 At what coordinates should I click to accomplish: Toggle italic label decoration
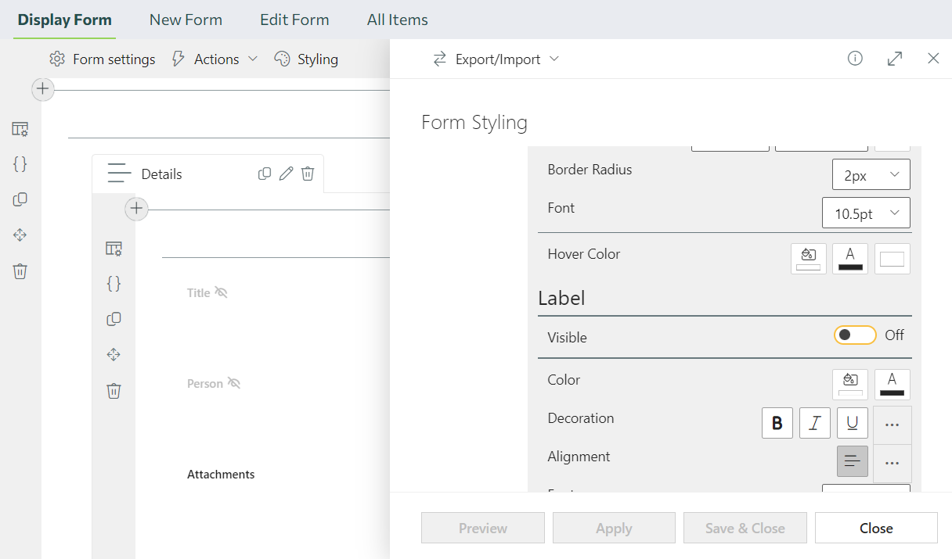click(815, 423)
